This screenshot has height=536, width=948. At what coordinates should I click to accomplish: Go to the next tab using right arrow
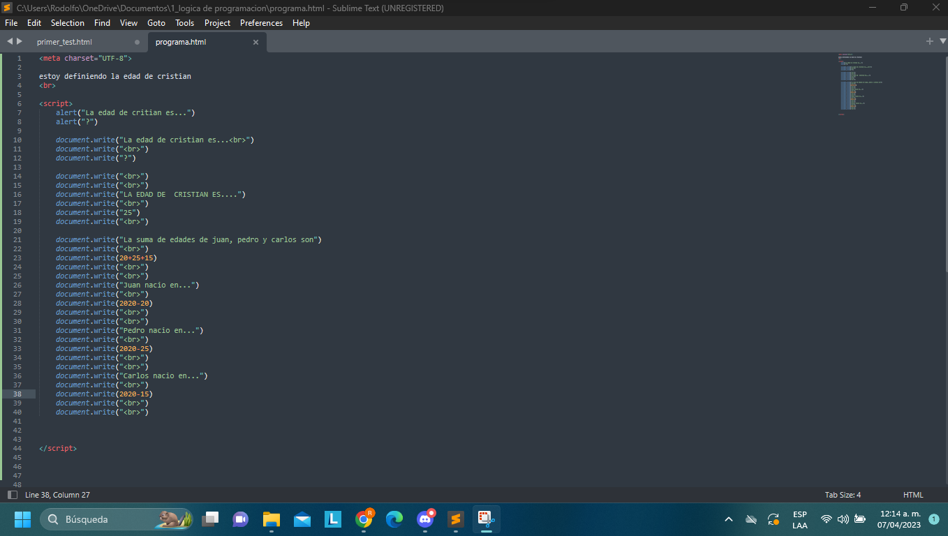[20, 42]
